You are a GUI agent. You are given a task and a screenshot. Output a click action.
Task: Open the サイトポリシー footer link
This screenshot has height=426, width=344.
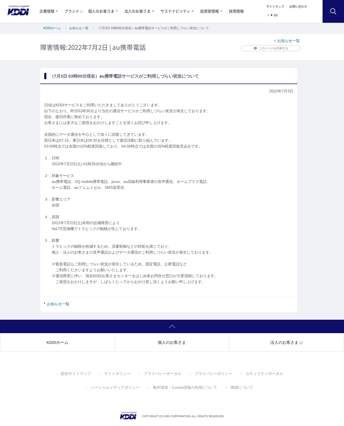tap(117, 374)
